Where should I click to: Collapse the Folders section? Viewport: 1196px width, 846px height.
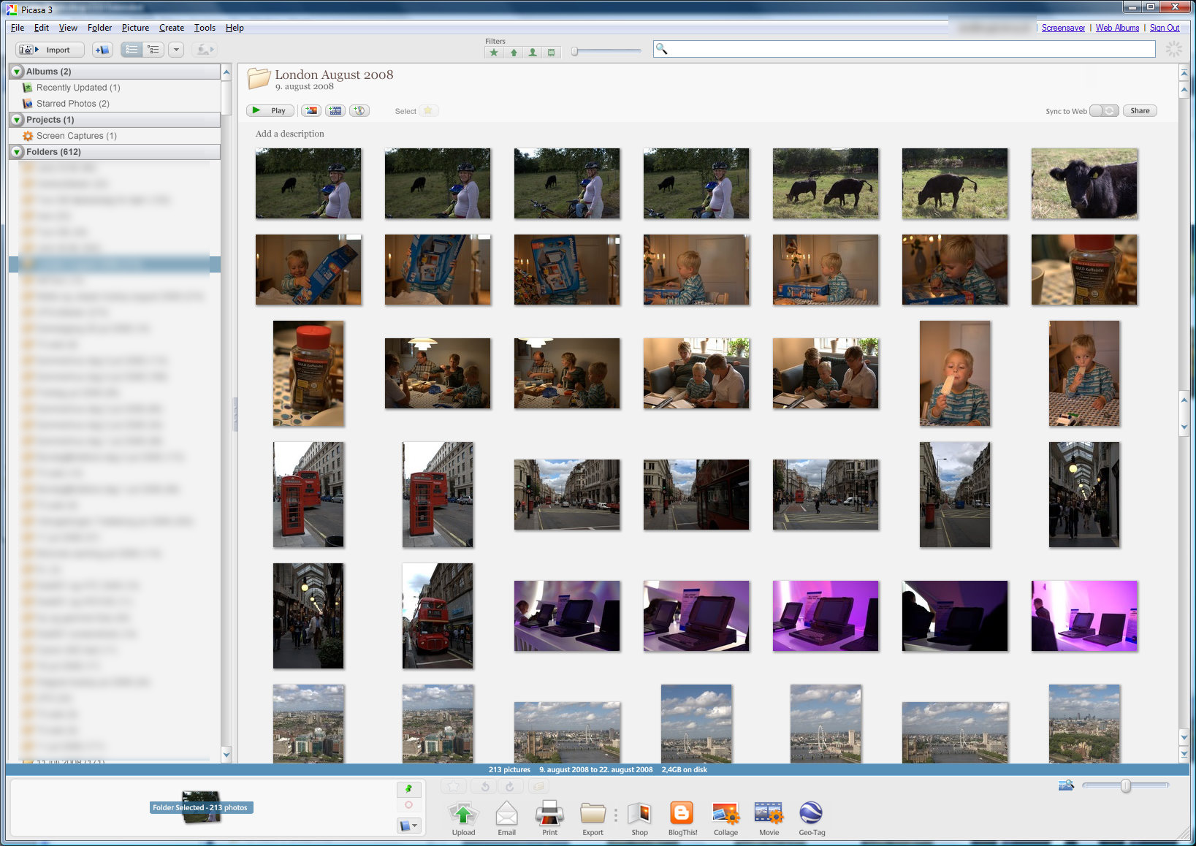[17, 152]
